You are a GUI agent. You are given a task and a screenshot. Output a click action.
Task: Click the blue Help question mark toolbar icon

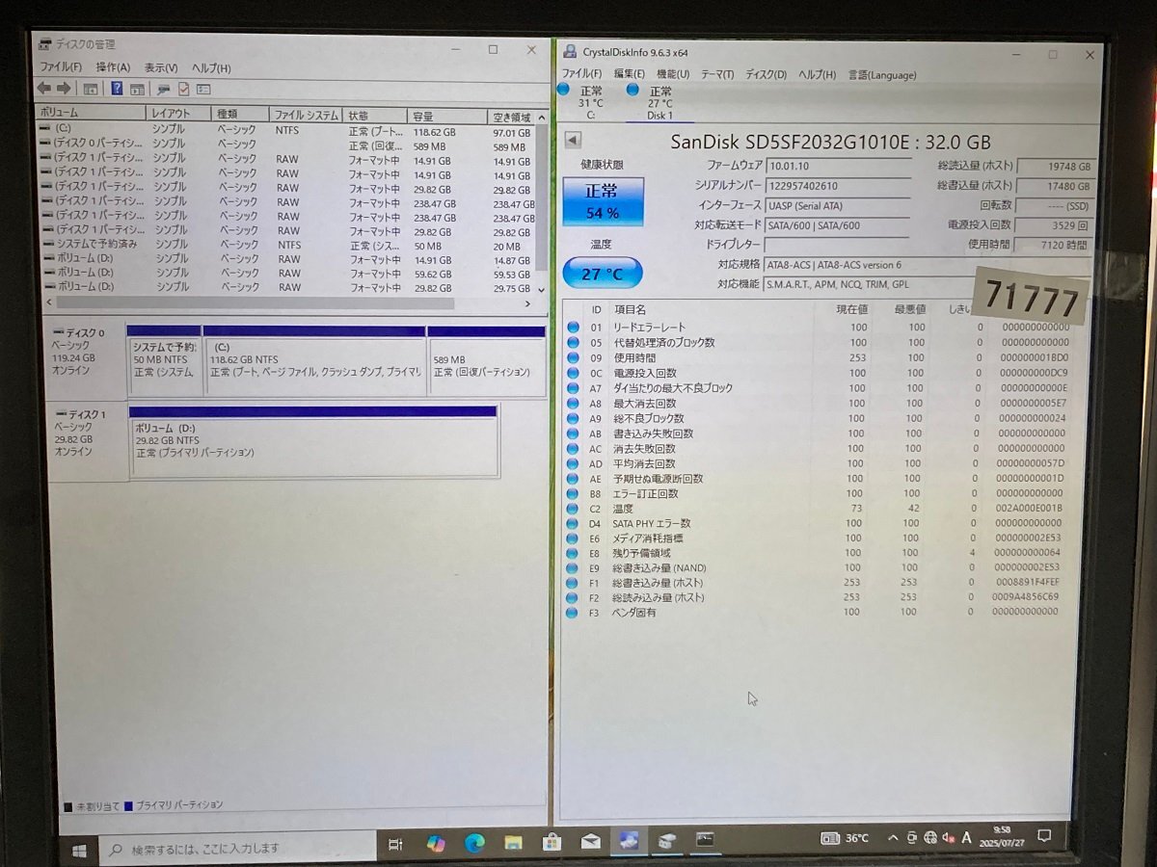[x=117, y=89]
